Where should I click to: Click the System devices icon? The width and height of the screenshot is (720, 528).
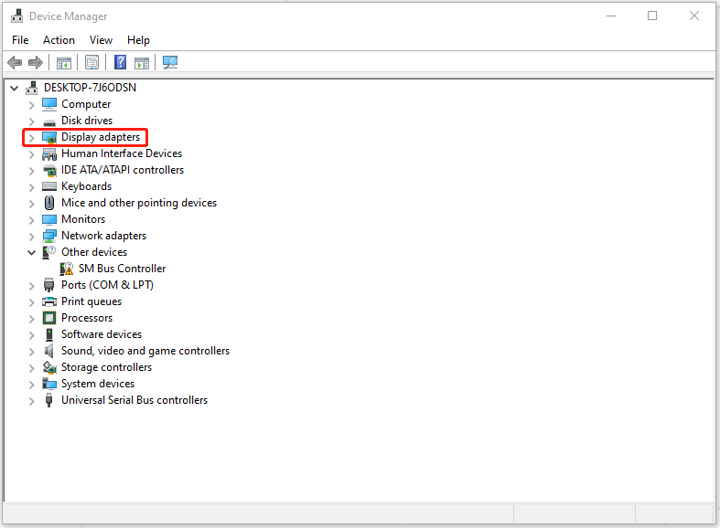click(x=49, y=384)
